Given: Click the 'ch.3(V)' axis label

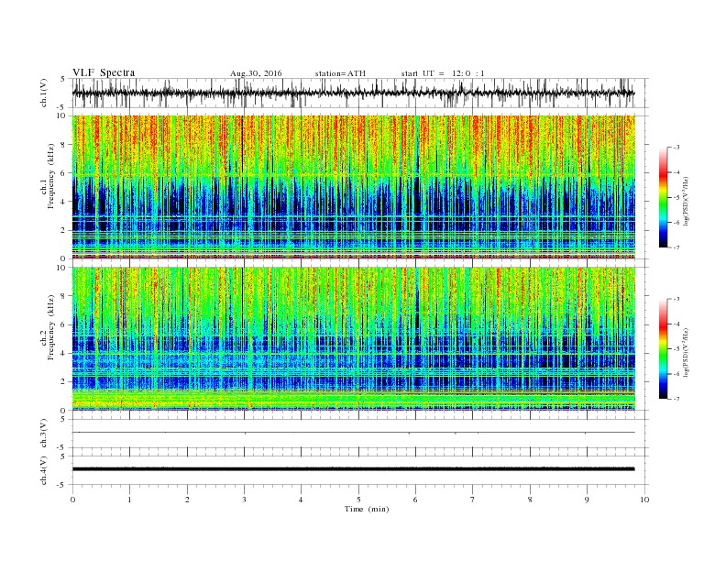Looking at the screenshot, I should click(x=44, y=434).
